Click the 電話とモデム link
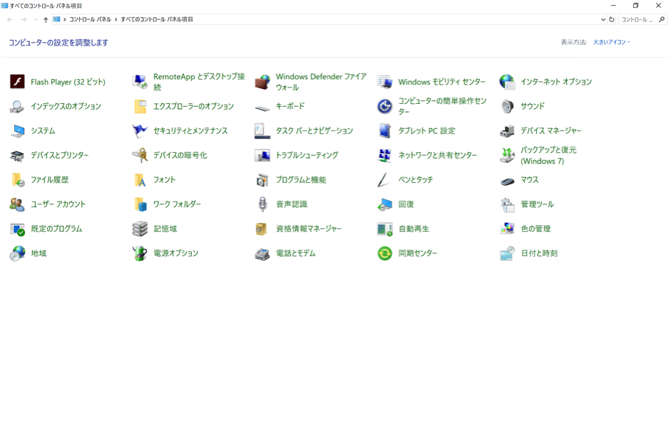Viewport: 671px width, 427px height. (296, 253)
